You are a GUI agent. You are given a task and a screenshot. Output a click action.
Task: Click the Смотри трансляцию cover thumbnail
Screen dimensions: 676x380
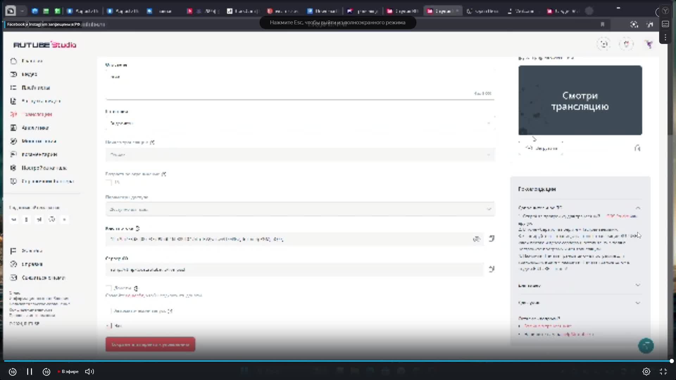click(580, 100)
